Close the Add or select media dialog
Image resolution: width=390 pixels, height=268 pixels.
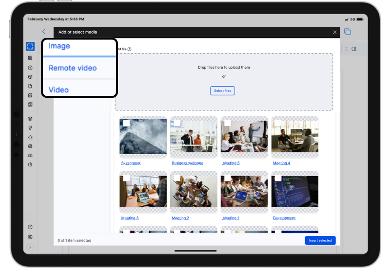coord(334,32)
